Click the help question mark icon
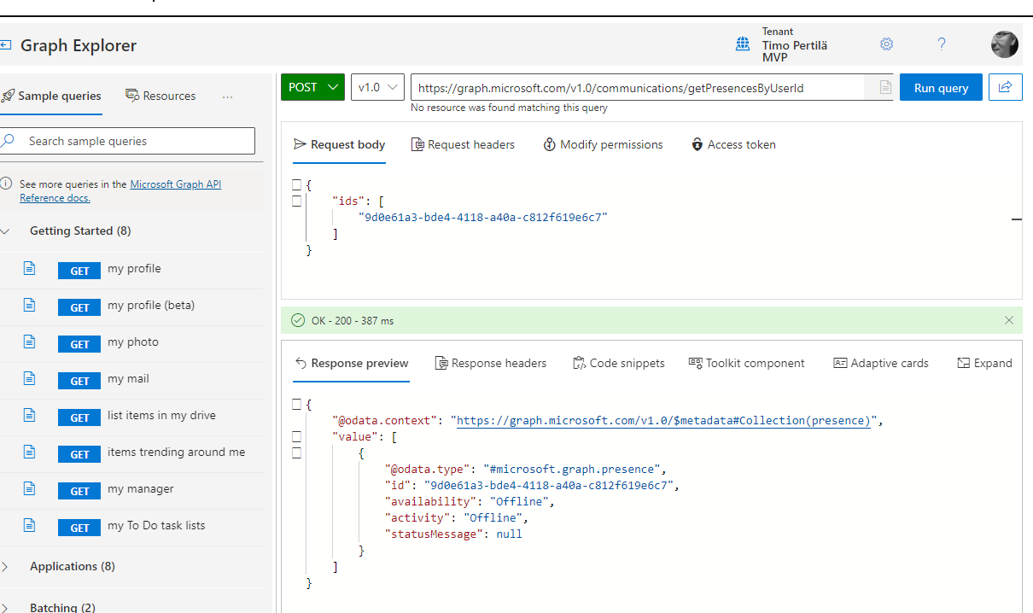 942,44
